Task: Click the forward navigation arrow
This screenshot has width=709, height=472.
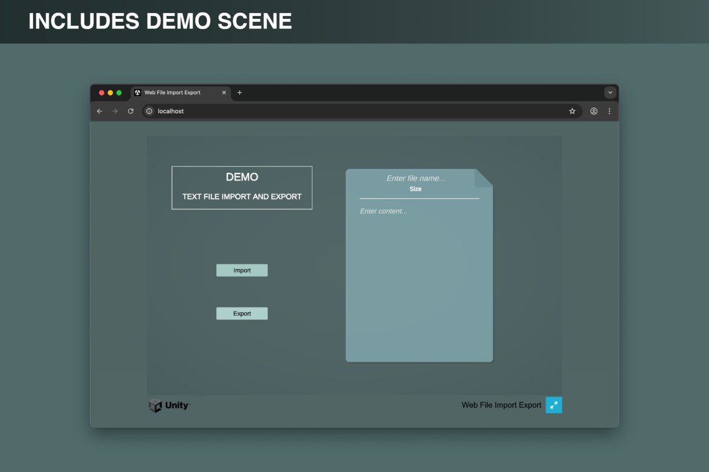Action: [x=115, y=111]
